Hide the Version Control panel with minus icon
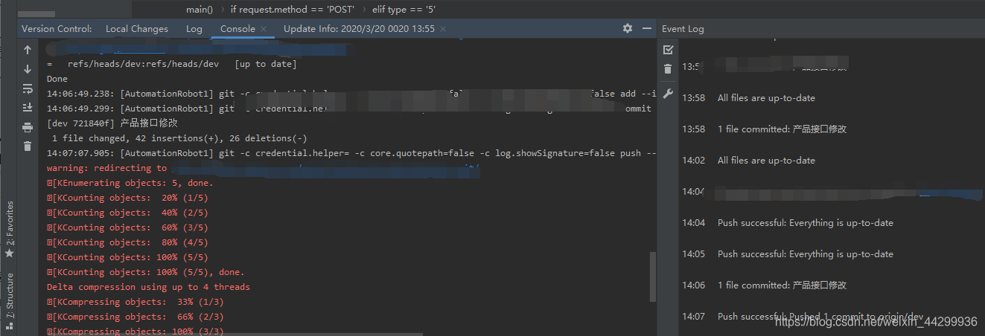Image resolution: width=985 pixels, height=336 pixels. pyautogui.click(x=645, y=28)
